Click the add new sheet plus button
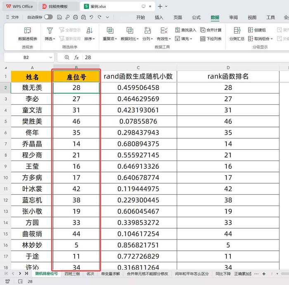Screen dimensions: 289x285 264,274
